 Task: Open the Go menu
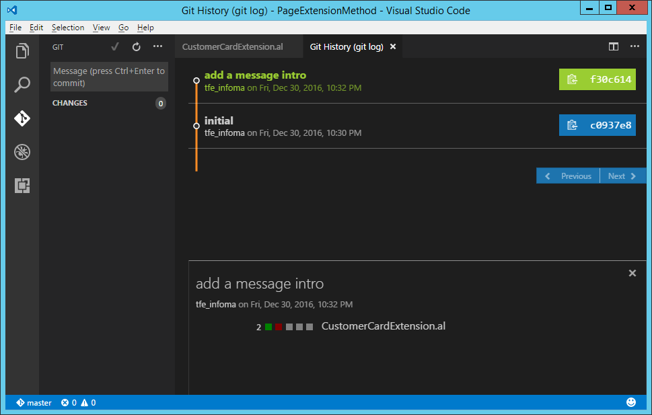(124, 28)
